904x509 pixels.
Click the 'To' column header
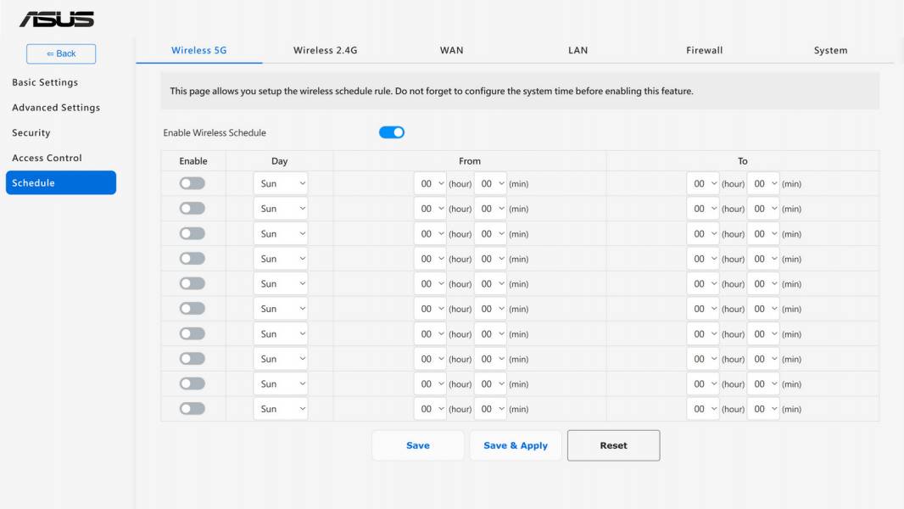tap(743, 161)
